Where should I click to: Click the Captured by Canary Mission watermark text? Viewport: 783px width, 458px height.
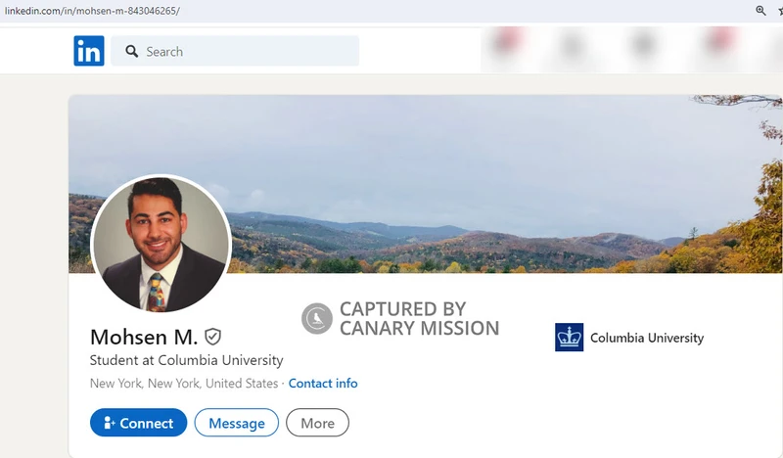click(419, 319)
